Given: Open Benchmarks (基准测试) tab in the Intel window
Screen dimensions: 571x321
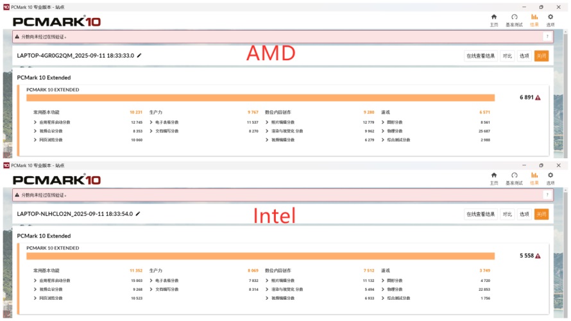Looking at the screenshot, I should point(514,176).
